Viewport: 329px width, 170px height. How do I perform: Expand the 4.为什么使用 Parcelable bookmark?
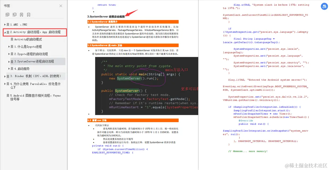(5, 84)
